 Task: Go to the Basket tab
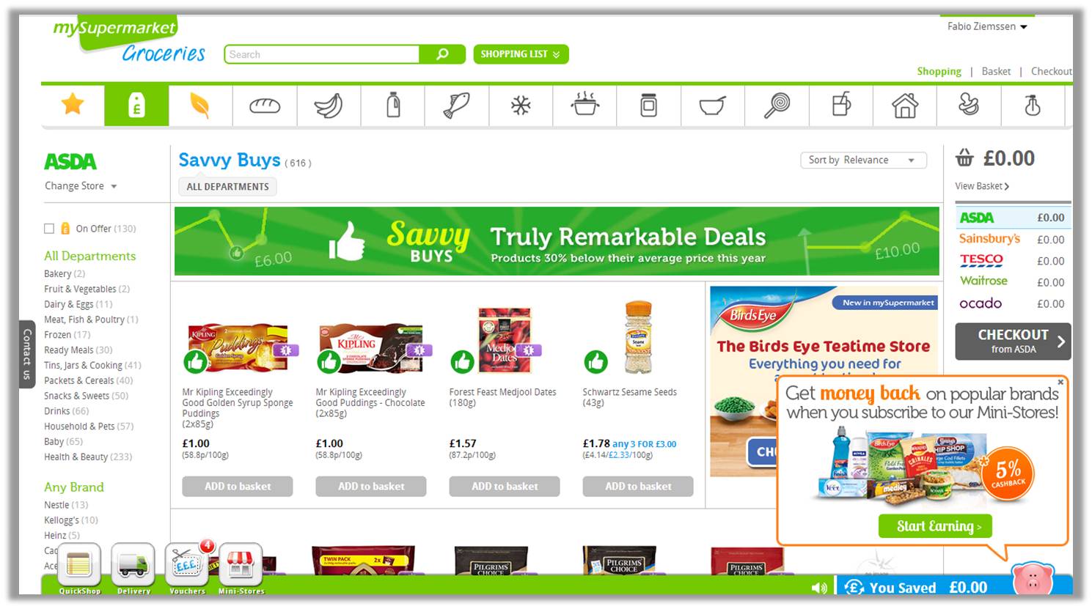point(996,71)
